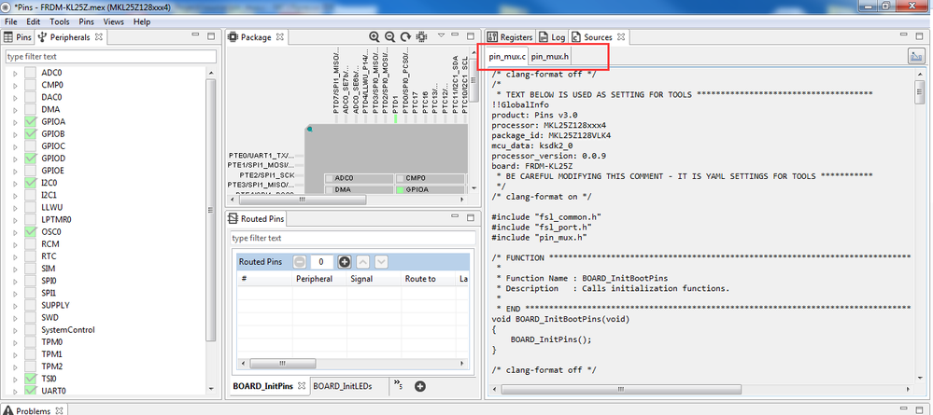The width and height of the screenshot is (933, 415).
Task: Click the Routed Pins count field
Action: (321, 262)
